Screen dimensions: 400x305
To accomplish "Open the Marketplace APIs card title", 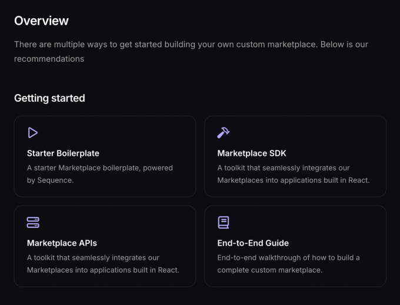I will pyautogui.click(x=62, y=243).
